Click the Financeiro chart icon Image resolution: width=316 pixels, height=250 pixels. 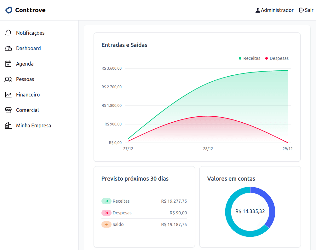(9, 95)
